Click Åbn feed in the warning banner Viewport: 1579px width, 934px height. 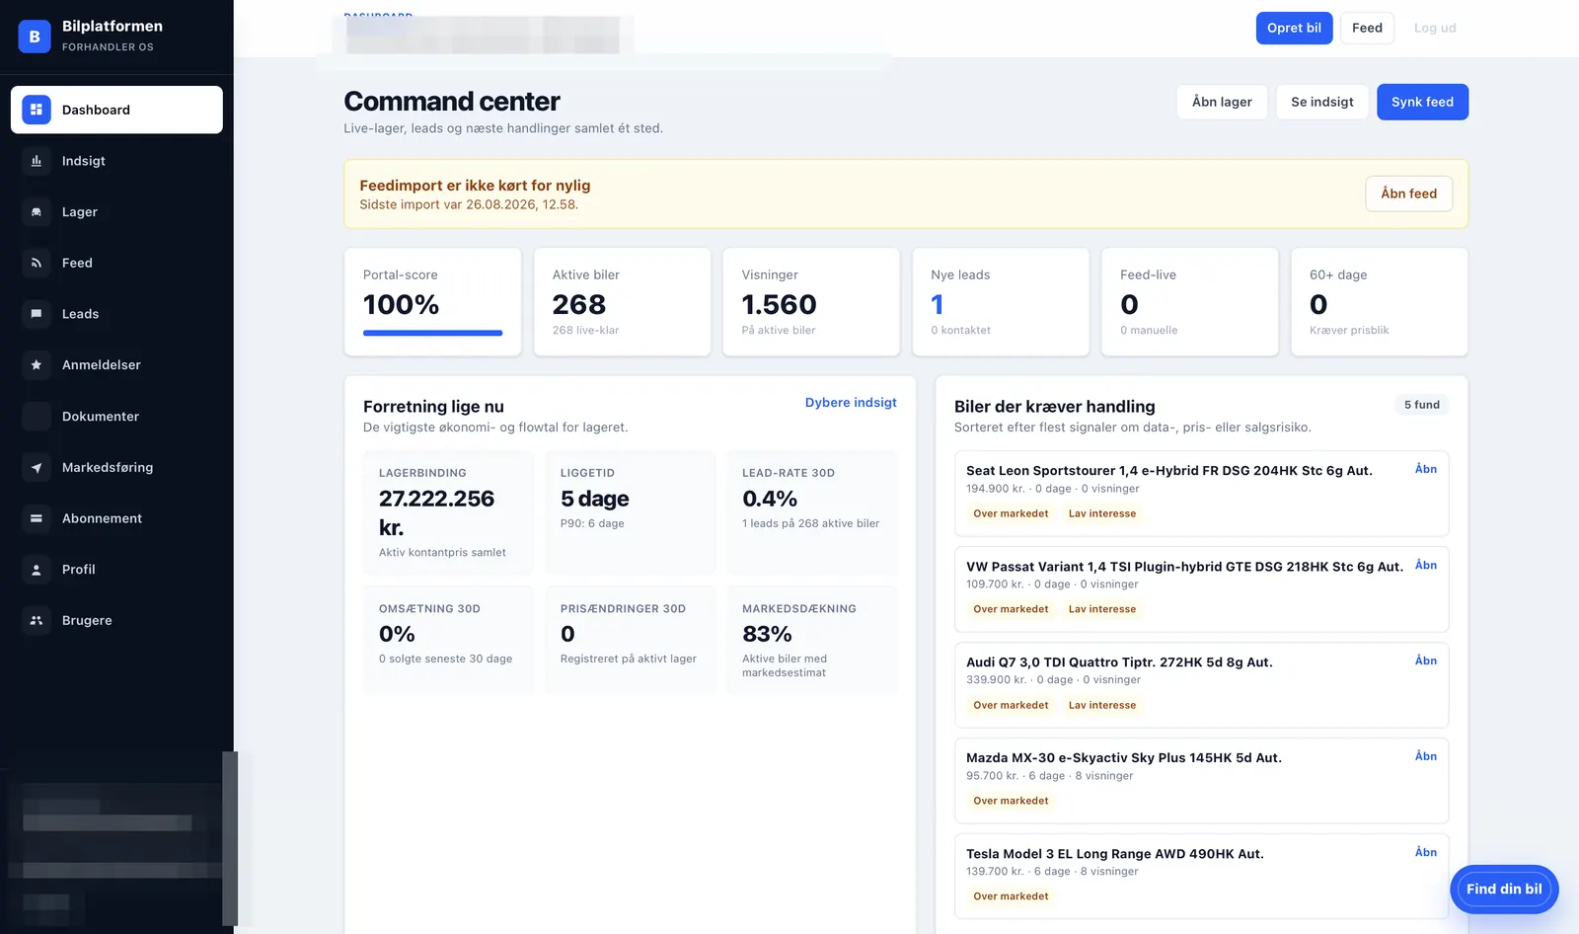point(1408,194)
